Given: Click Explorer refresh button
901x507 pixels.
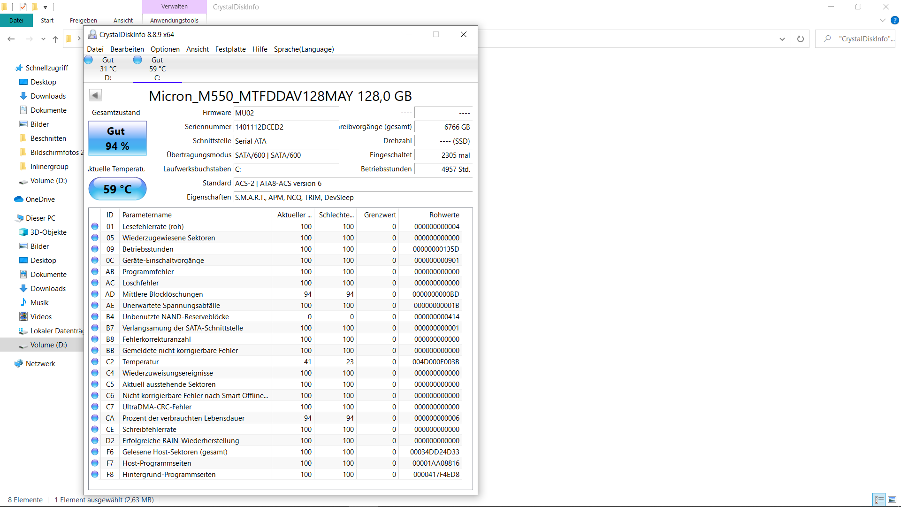Looking at the screenshot, I should (x=801, y=39).
